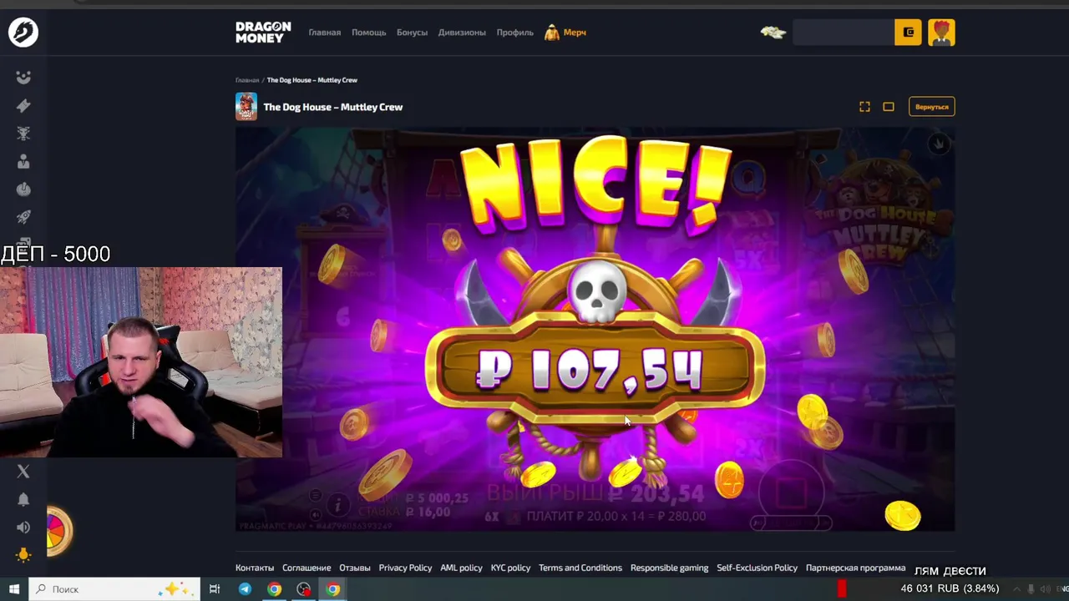The width and height of the screenshot is (1069, 601).
Task: Open the yellow wallet button
Action: point(908,33)
